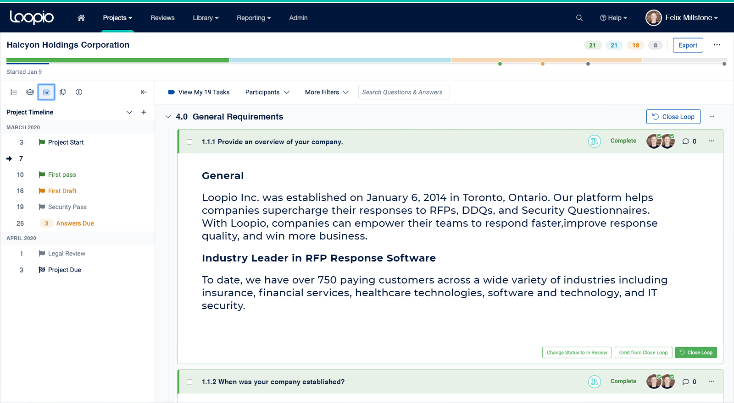
Task: Open the participants sidebar icon
Action: pos(30,92)
